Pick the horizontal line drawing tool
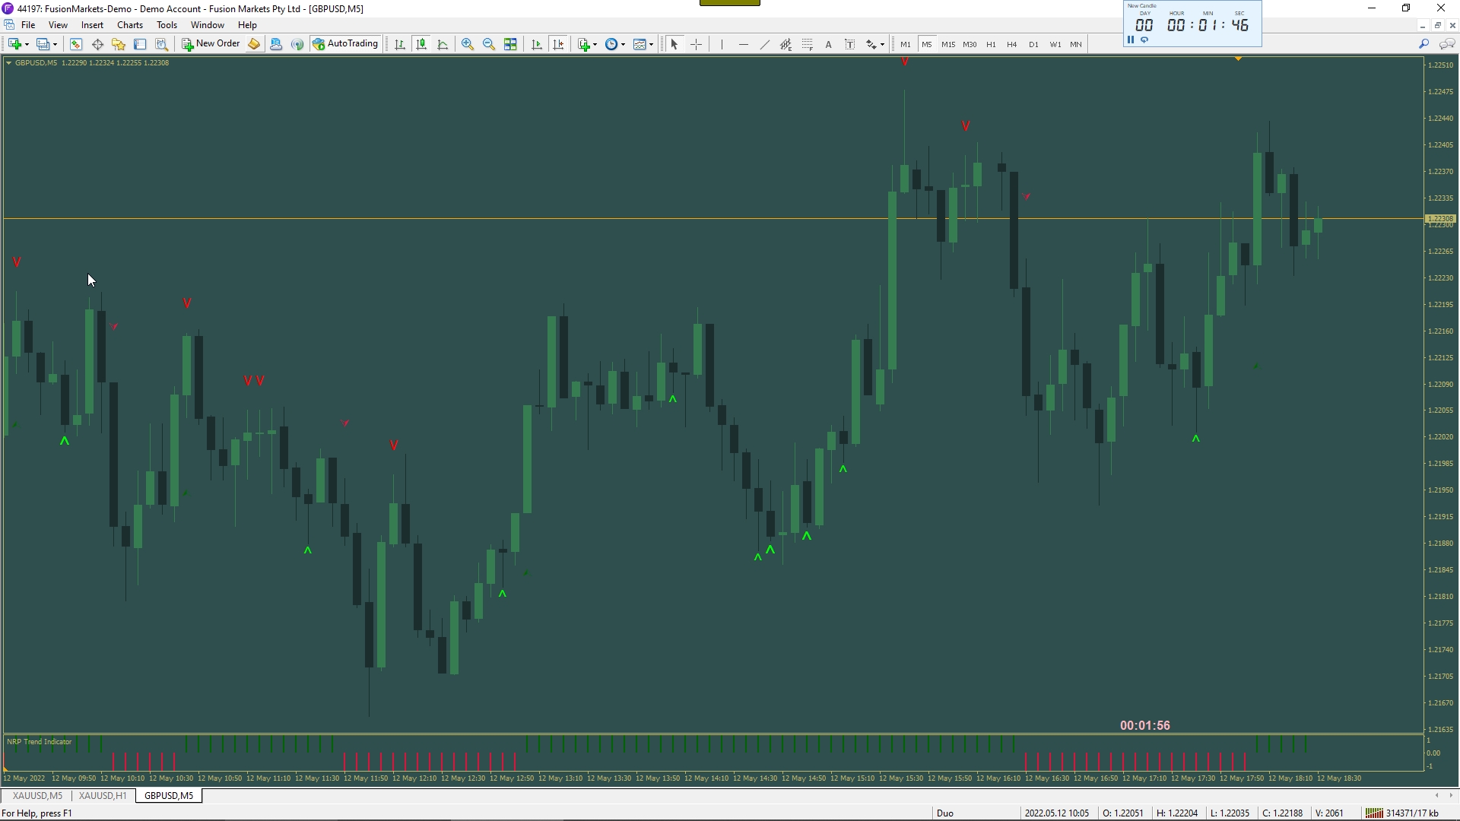1460x821 pixels. pyautogui.click(x=743, y=44)
